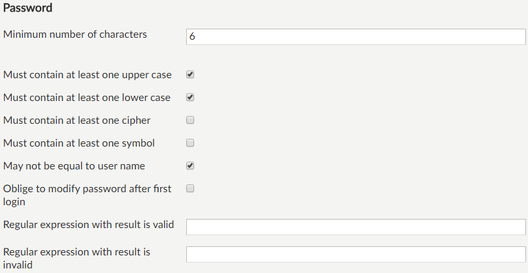The image size is (528, 273).
Task: Click the 'Must contain at least one cipher' label
Action: tap(77, 121)
